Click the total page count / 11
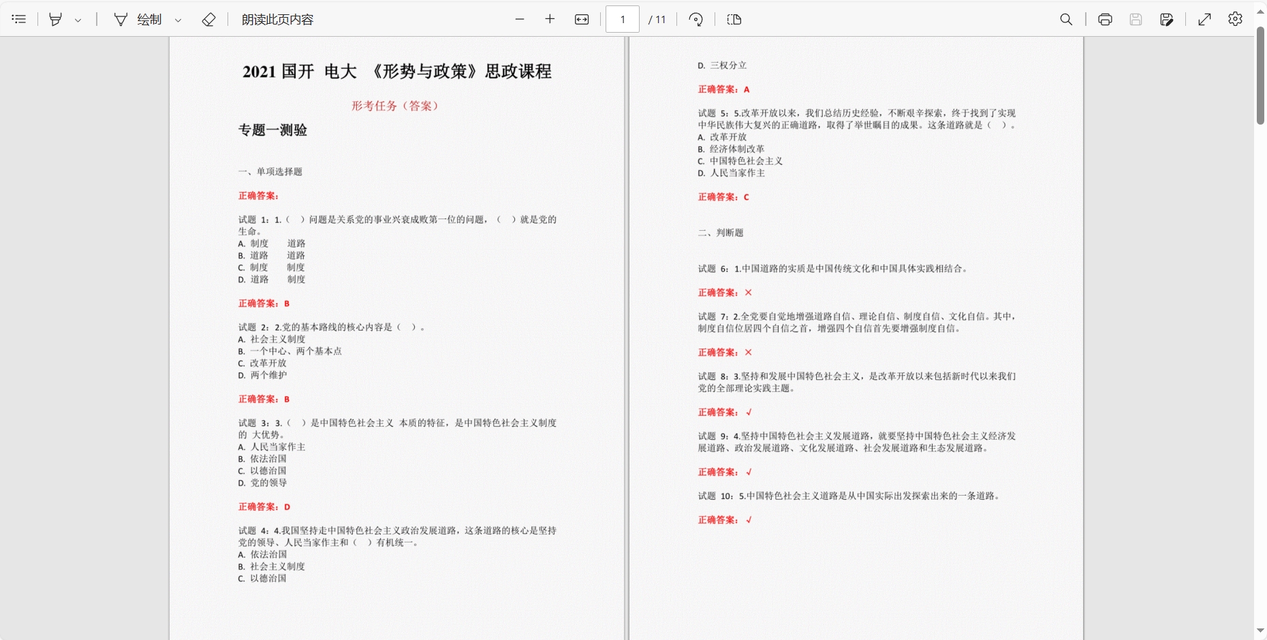Viewport: 1267px width, 640px height. point(657,20)
